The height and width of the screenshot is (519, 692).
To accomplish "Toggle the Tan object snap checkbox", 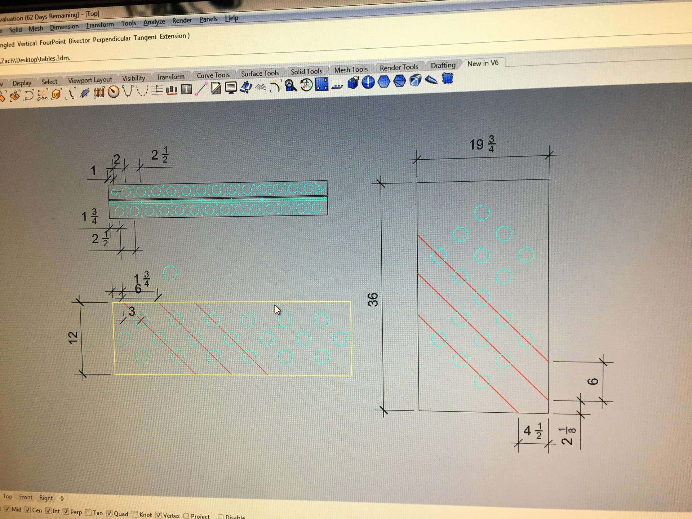I will [x=89, y=512].
